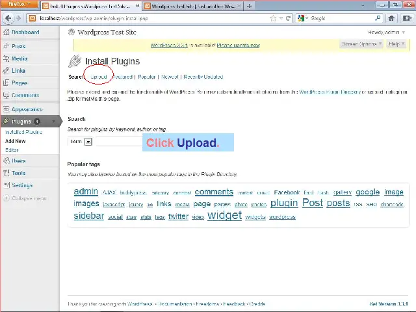Click the Please update now link

coord(239,45)
